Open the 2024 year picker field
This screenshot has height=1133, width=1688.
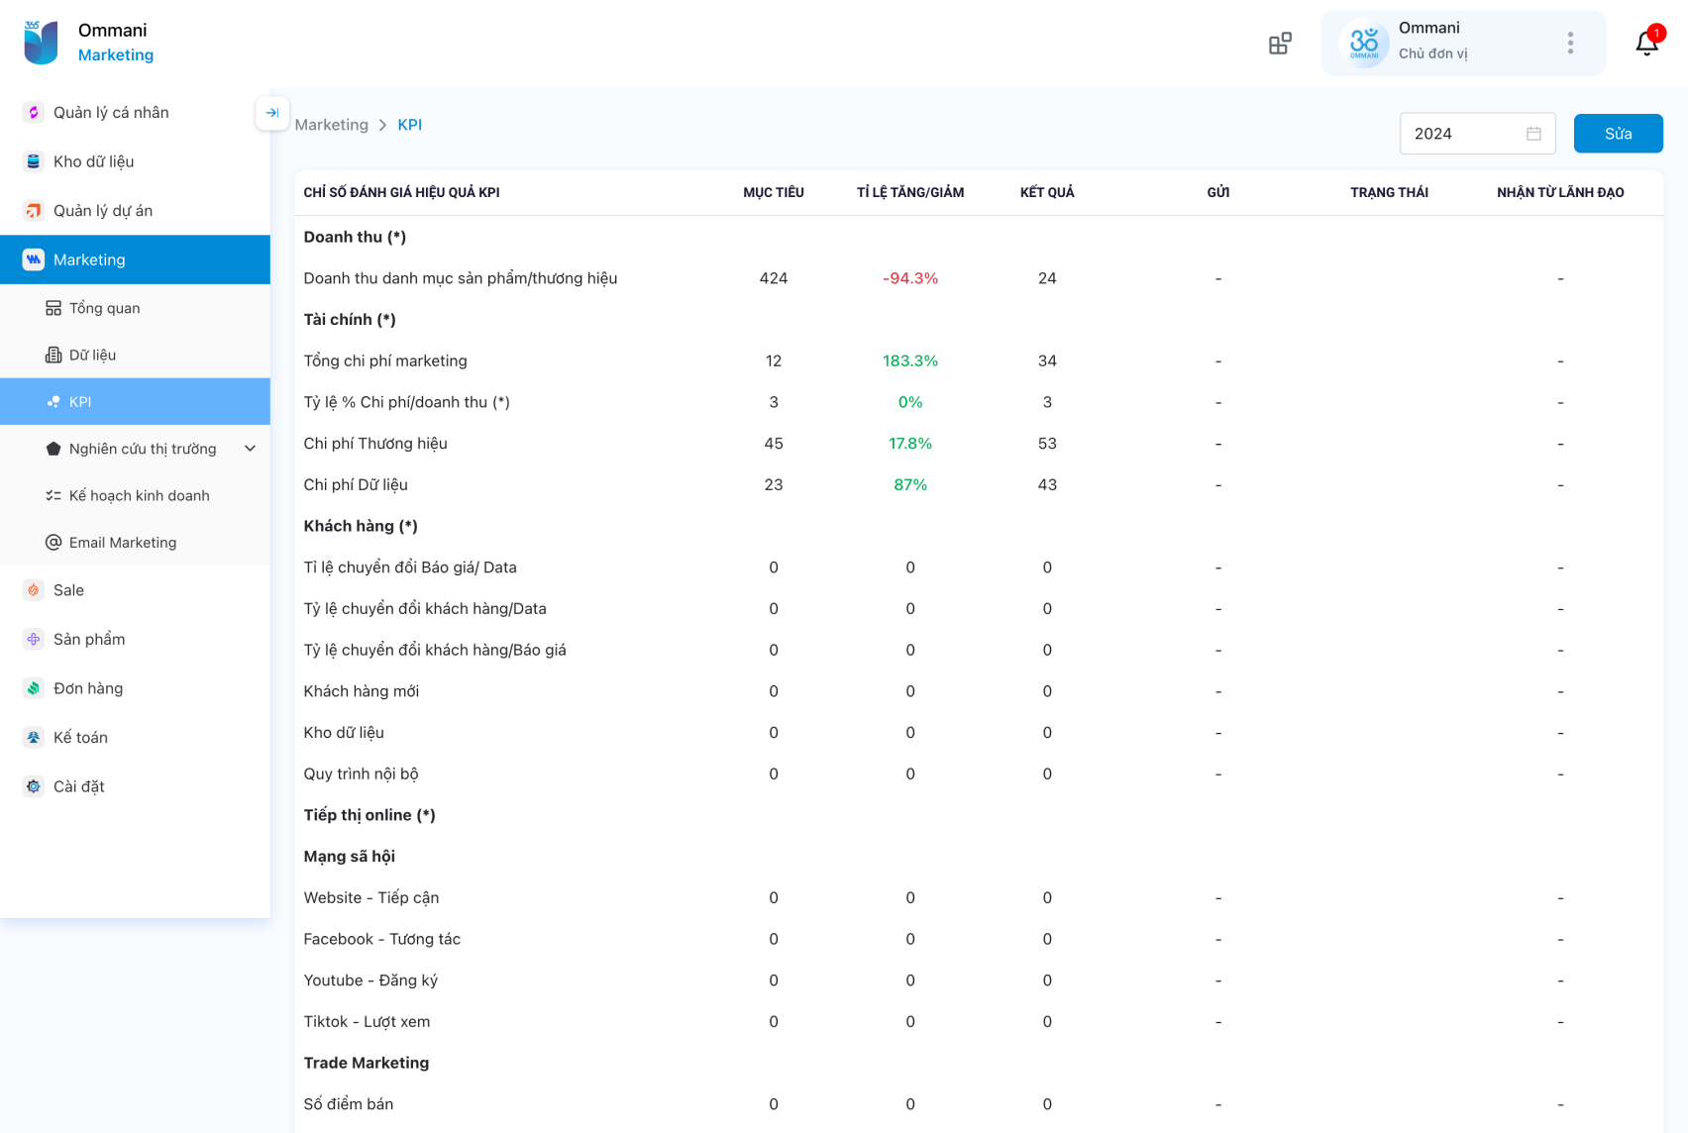pos(1462,134)
